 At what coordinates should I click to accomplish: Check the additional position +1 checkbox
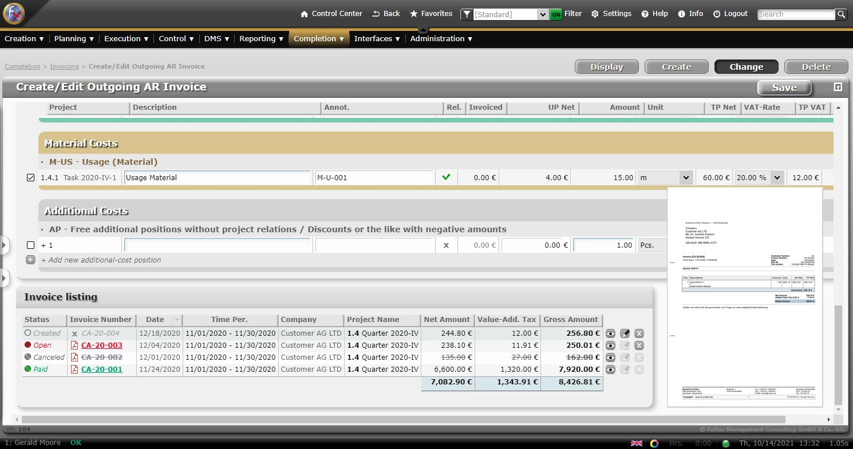[x=31, y=245]
